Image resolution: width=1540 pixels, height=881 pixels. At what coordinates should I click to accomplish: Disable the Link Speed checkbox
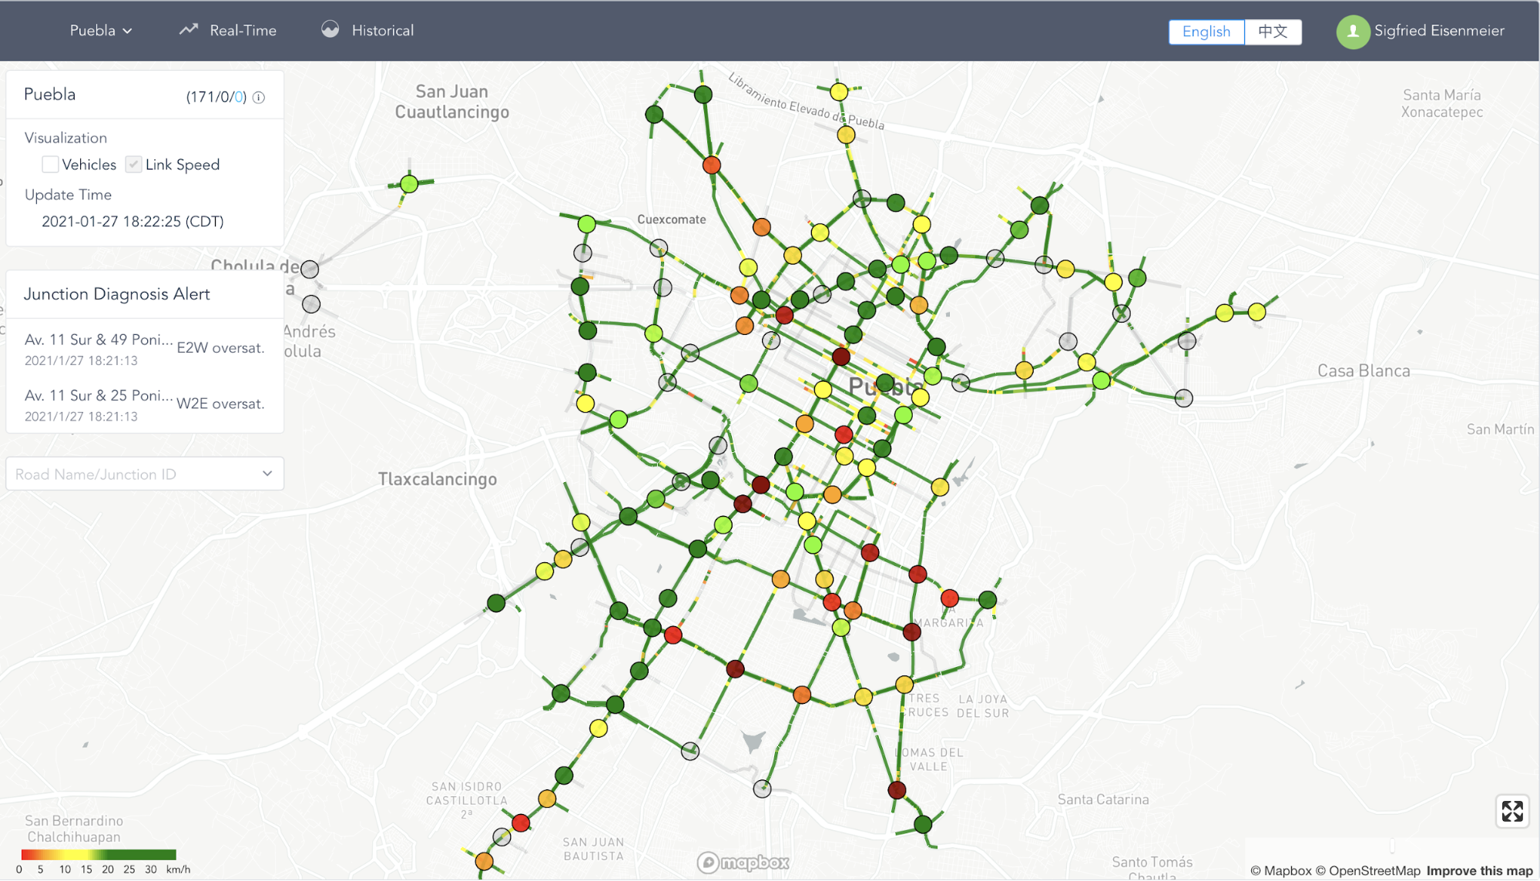click(133, 164)
